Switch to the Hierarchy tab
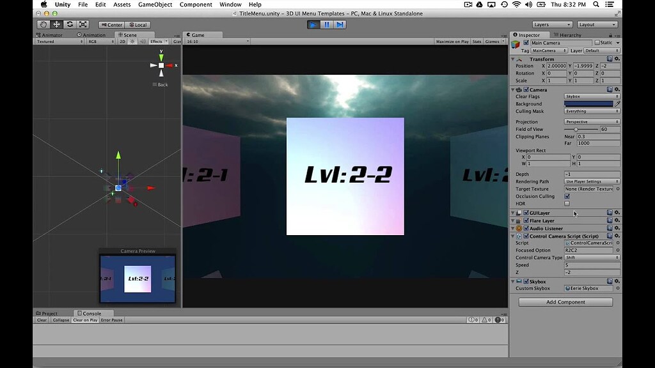Screen dimensions: 655x368 [567, 34]
